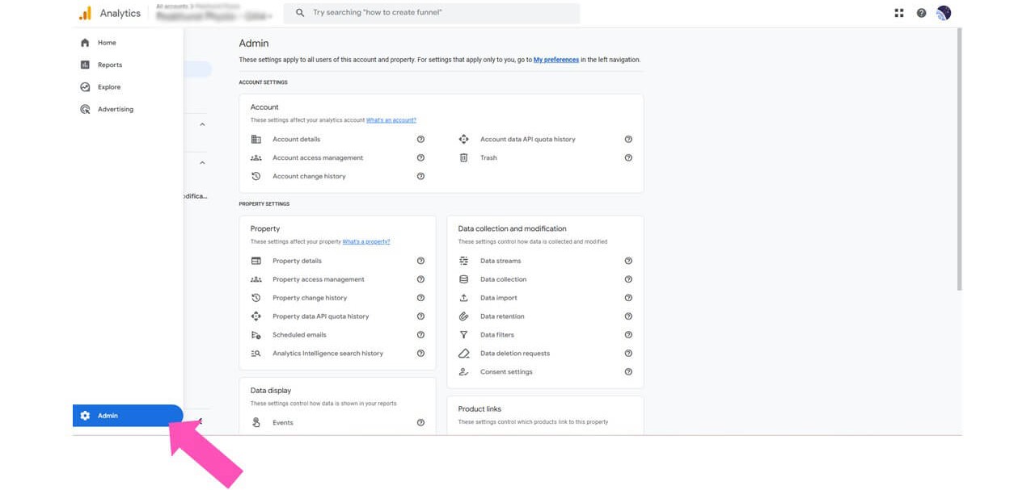Image resolution: width=1035 pixels, height=490 pixels.
Task: Click help icon beside Consent settings
Action: pos(628,372)
